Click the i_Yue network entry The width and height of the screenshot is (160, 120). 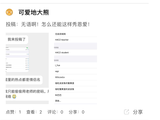(76, 65)
